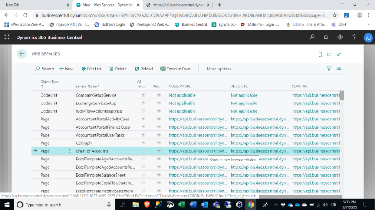Click the vertical scrollbar thumb of the list

(342, 95)
